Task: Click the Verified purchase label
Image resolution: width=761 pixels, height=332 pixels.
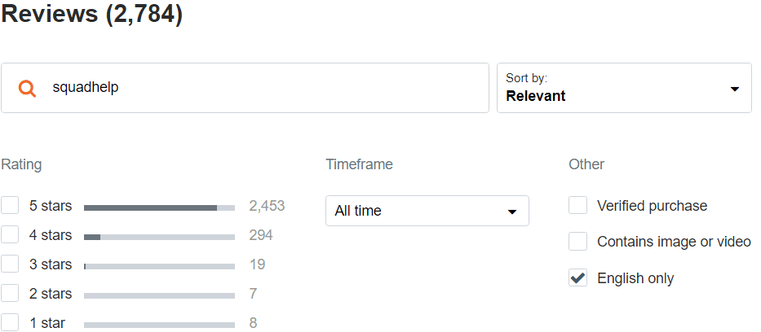Action: (653, 206)
